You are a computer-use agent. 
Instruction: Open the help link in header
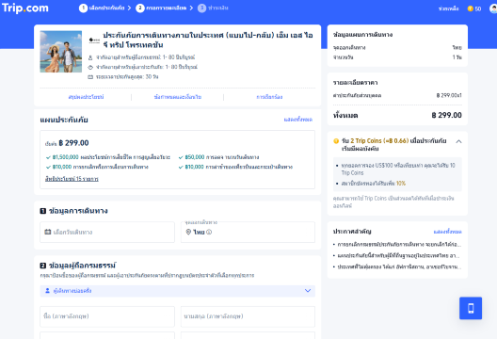coord(448,8)
